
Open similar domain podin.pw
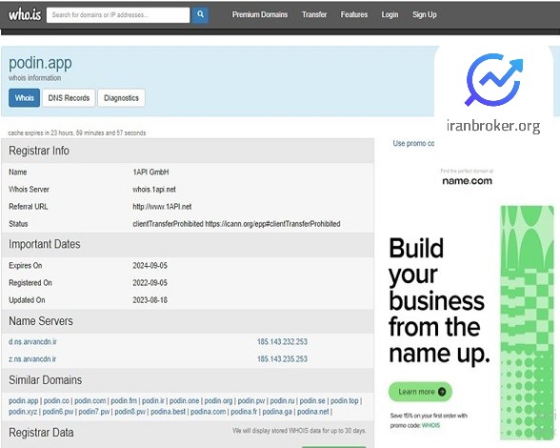tap(251, 400)
